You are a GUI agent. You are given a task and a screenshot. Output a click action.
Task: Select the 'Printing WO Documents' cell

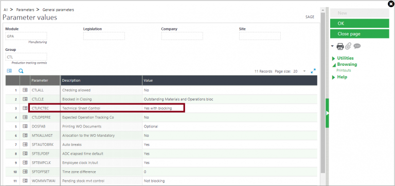101,126
